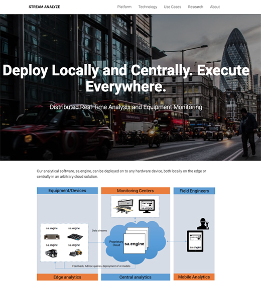Image resolution: width=261 pixels, height=282 pixels.
Task: Click the Edge analytics orange label
Action: pos(67,277)
